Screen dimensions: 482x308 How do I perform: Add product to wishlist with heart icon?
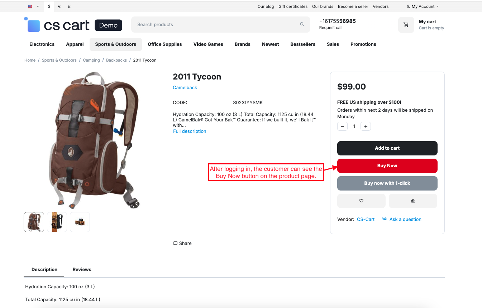coord(361,201)
